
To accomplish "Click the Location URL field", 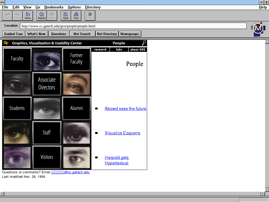I will (133, 26).
